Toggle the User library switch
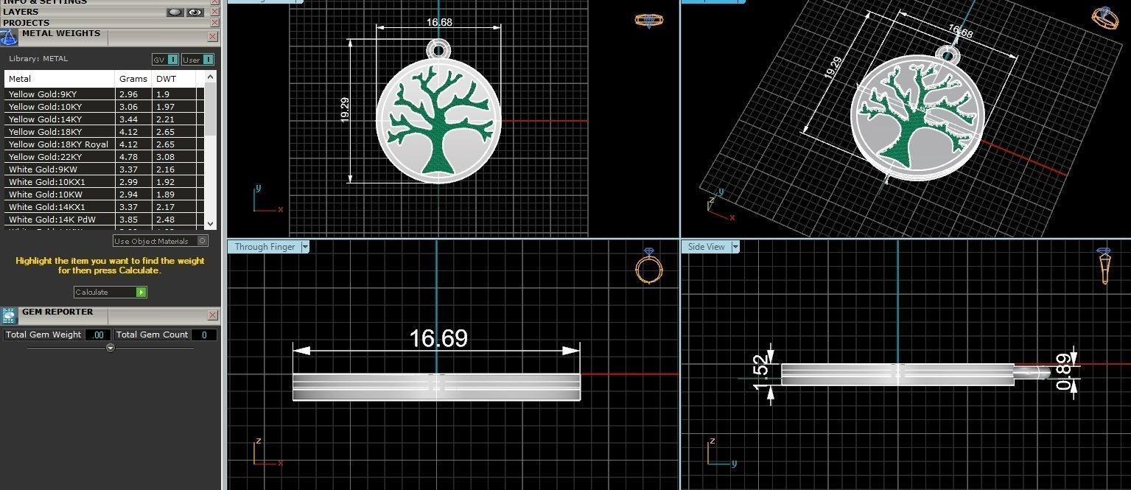1131x490 pixels. pos(197,60)
